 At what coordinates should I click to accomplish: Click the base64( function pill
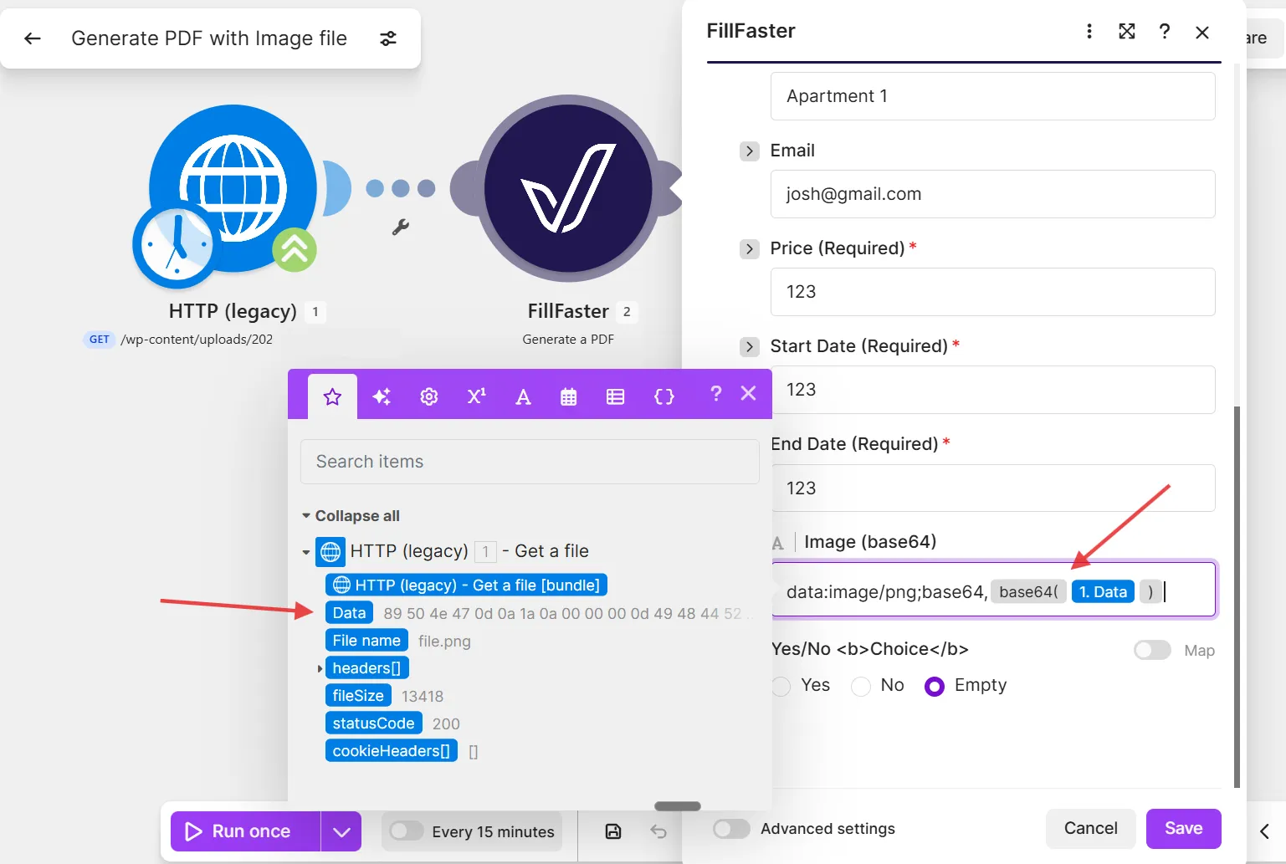(1028, 592)
